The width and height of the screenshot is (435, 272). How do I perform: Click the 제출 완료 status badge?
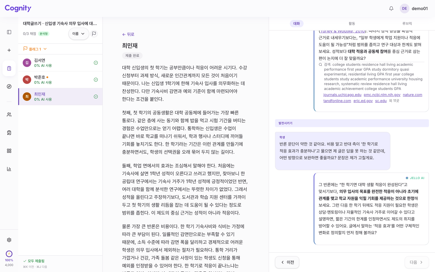tap(132, 55)
